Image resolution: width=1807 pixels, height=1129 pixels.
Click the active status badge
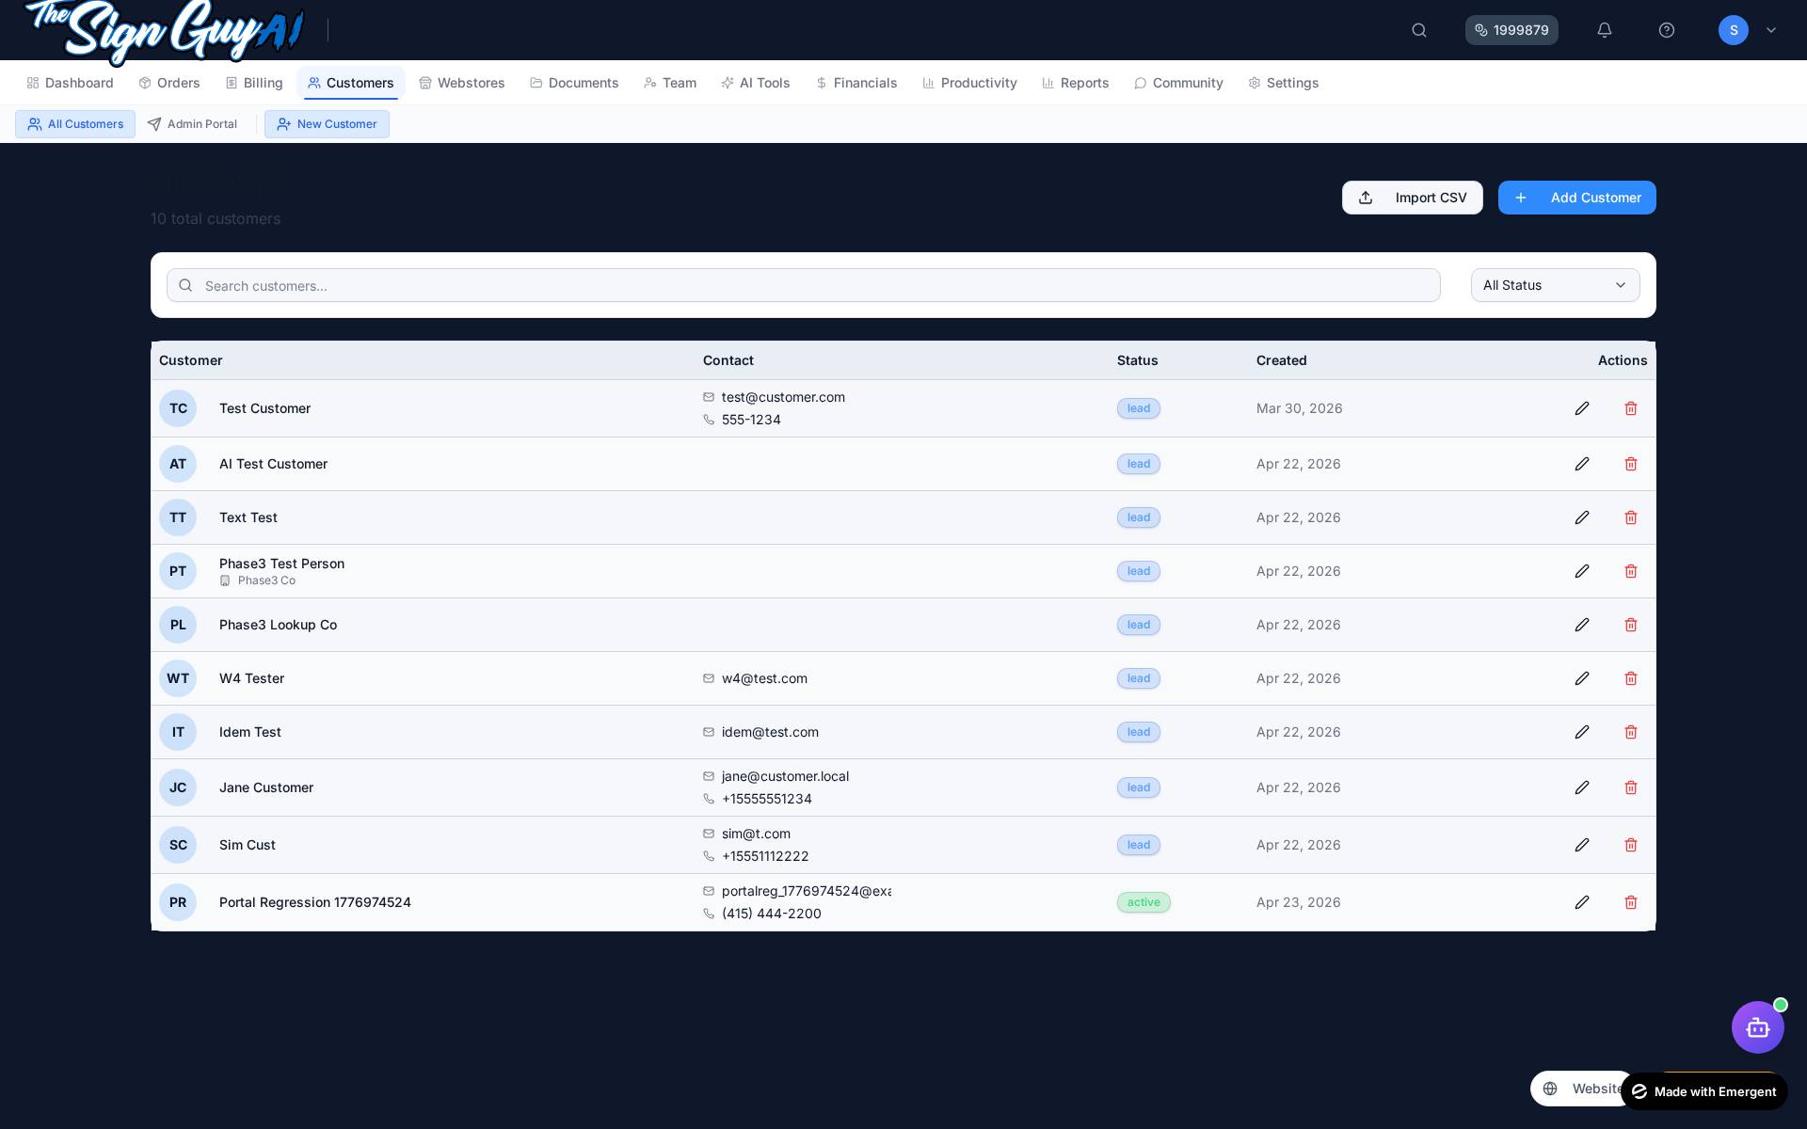pos(1143,902)
